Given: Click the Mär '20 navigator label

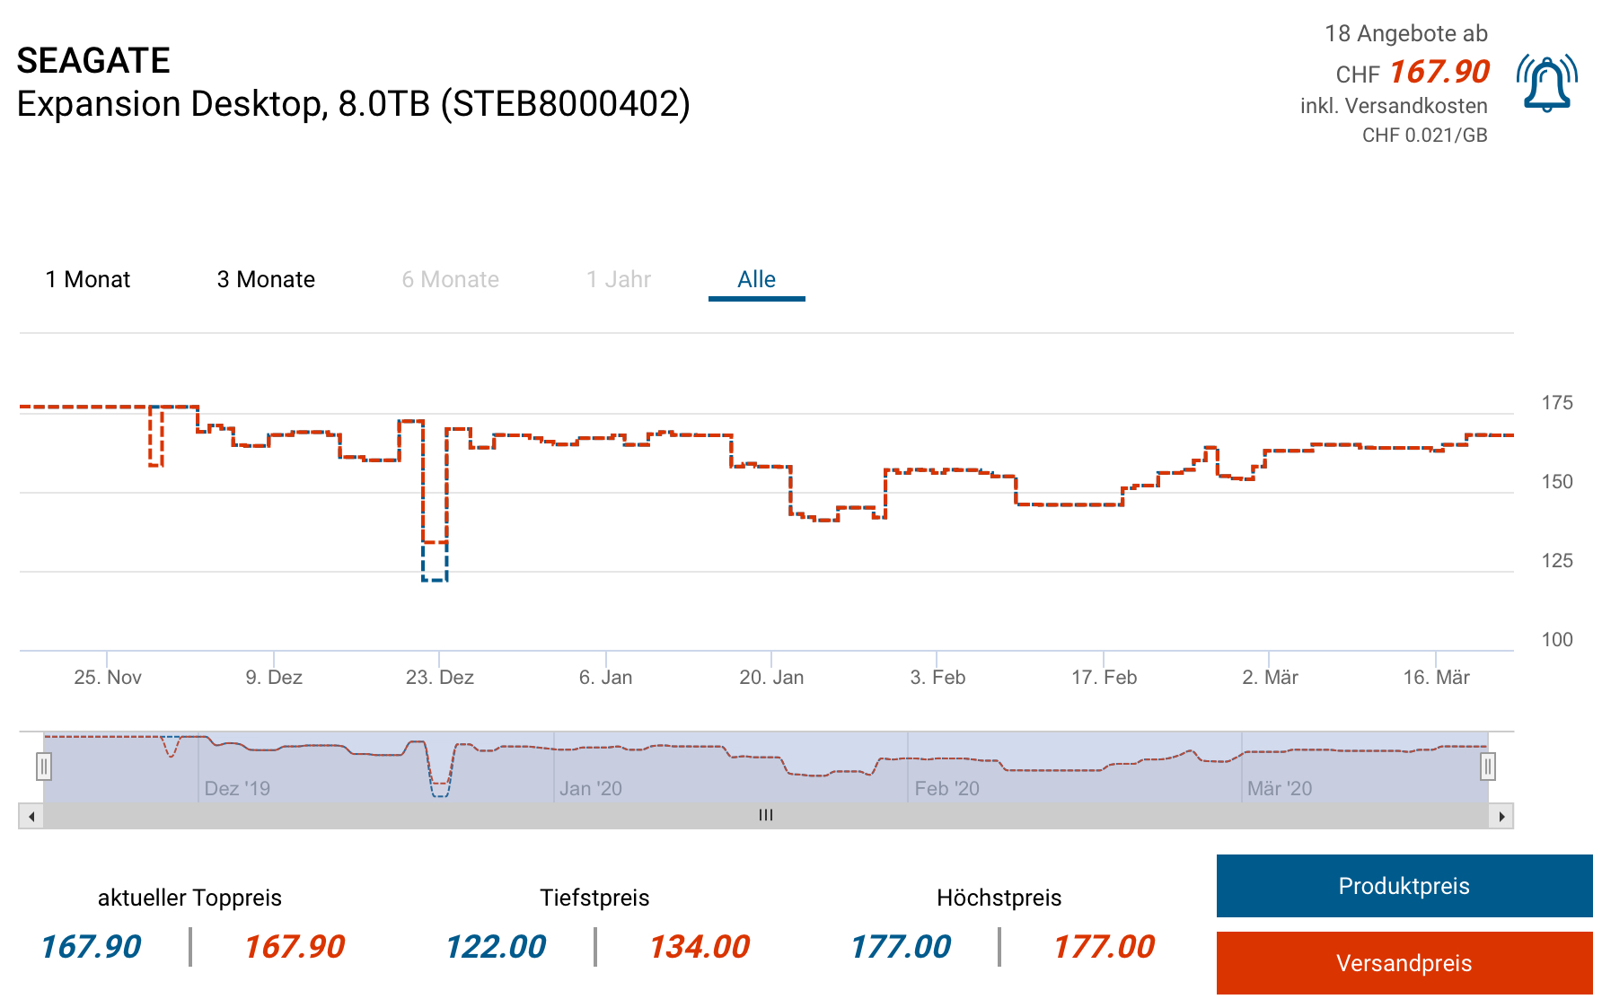Looking at the screenshot, I should pyautogui.click(x=1280, y=788).
